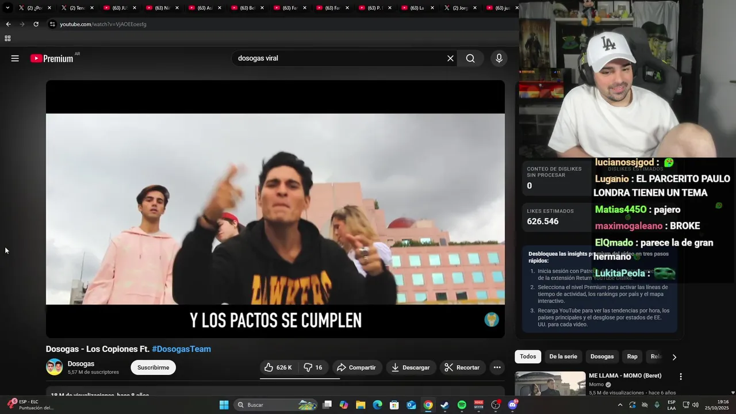Open the Windows Start menu
736x414 pixels.
[x=224, y=405]
